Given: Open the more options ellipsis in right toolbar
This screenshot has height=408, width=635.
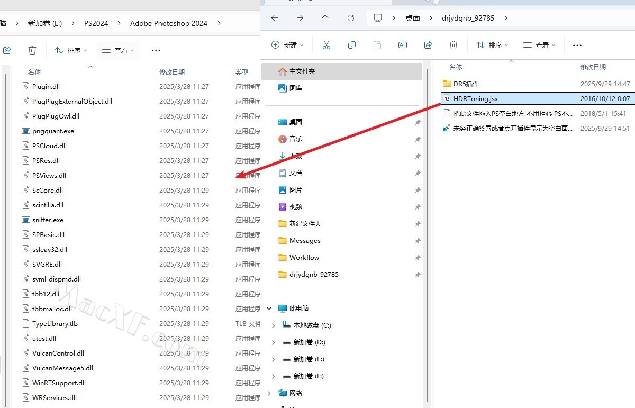Looking at the screenshot, I should (577, 45).
